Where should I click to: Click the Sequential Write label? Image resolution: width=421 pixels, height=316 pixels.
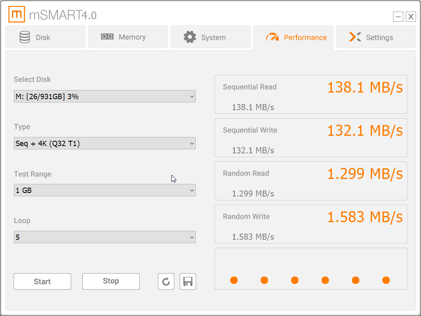250,130
